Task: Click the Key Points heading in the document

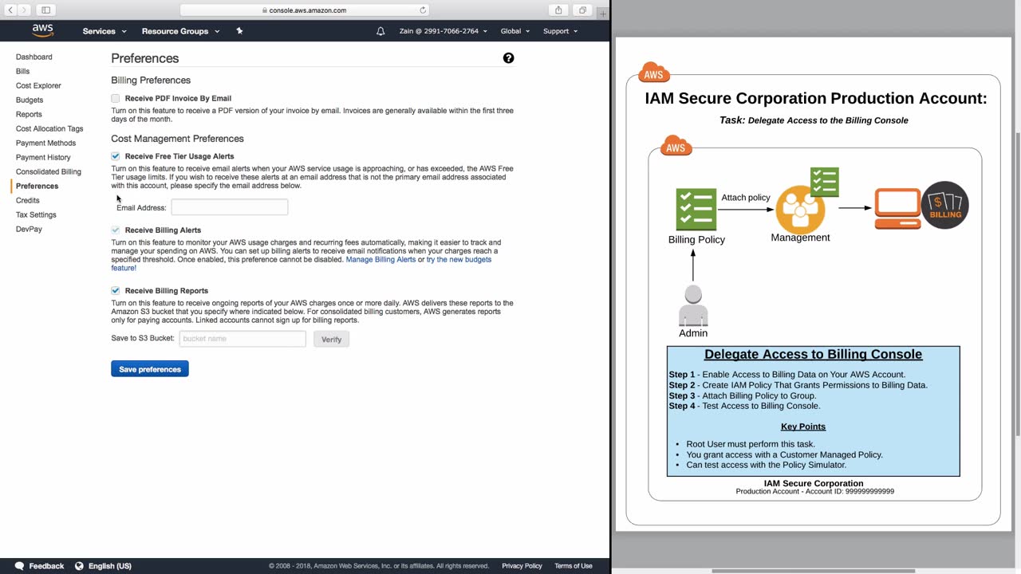Action: (x=803, y=427)
